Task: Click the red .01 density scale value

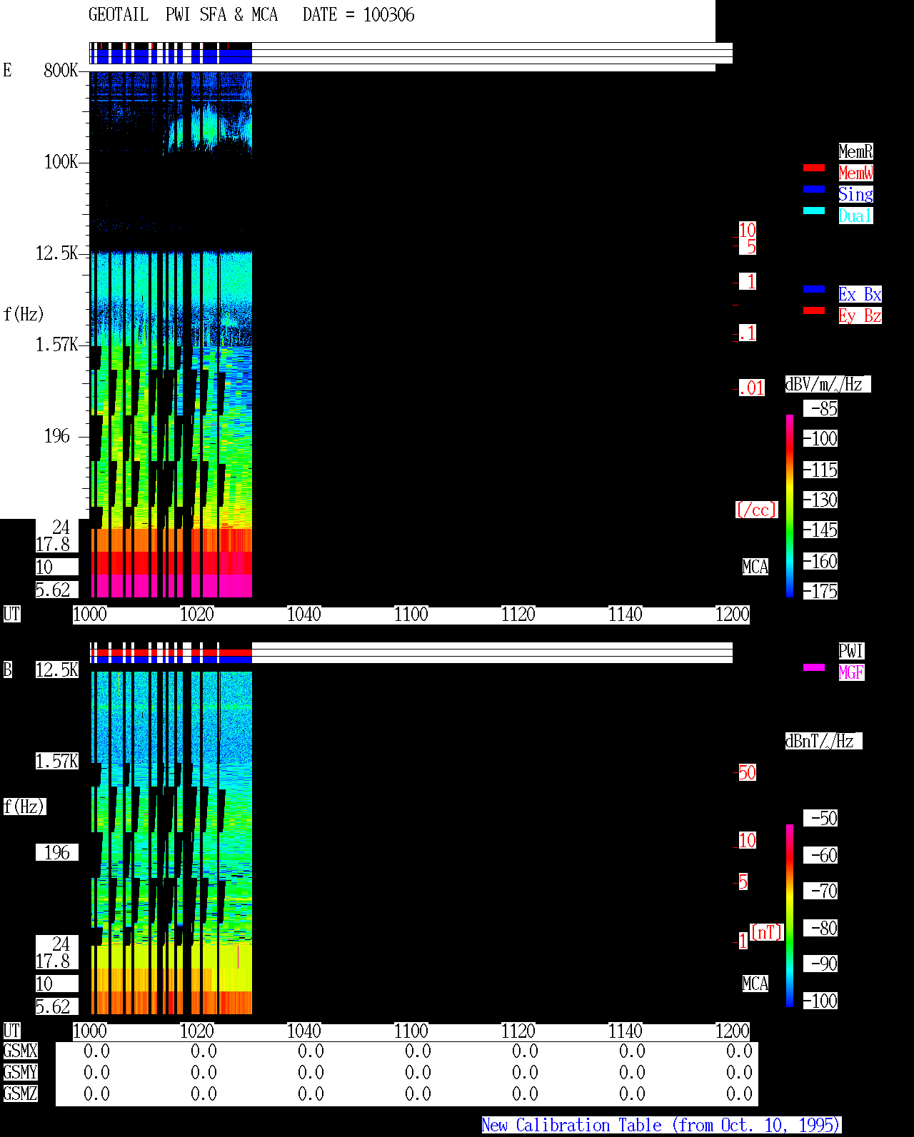Action: pos(752,388)
